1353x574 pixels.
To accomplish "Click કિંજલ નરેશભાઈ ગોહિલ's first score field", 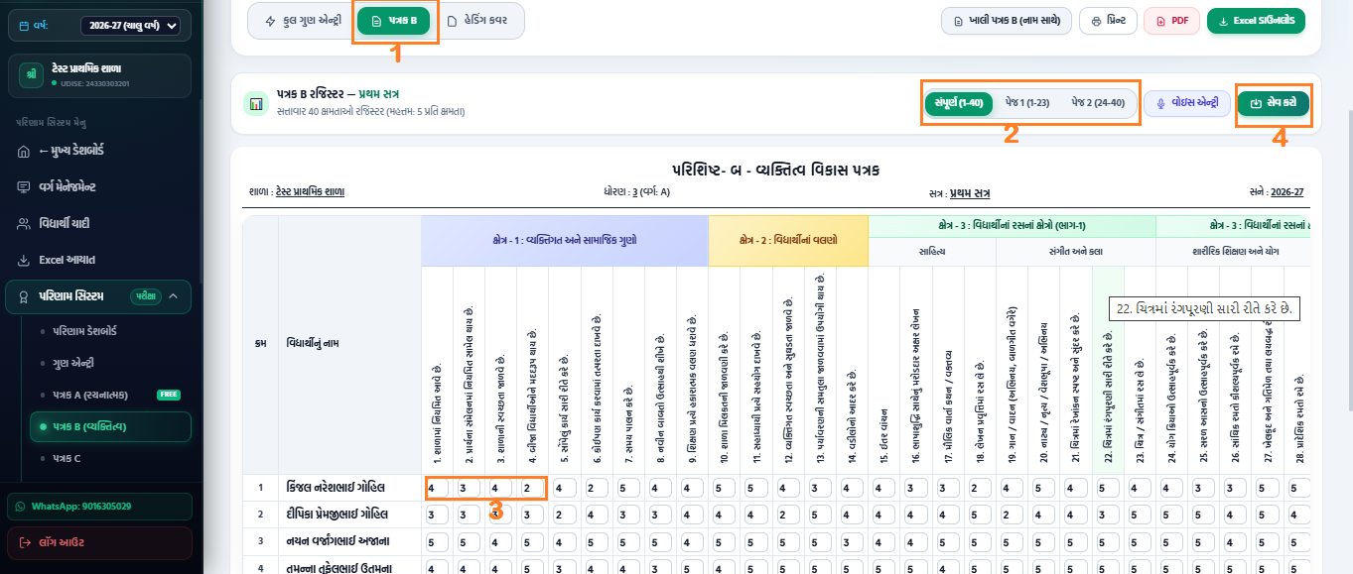I will (x=438, y=489).
